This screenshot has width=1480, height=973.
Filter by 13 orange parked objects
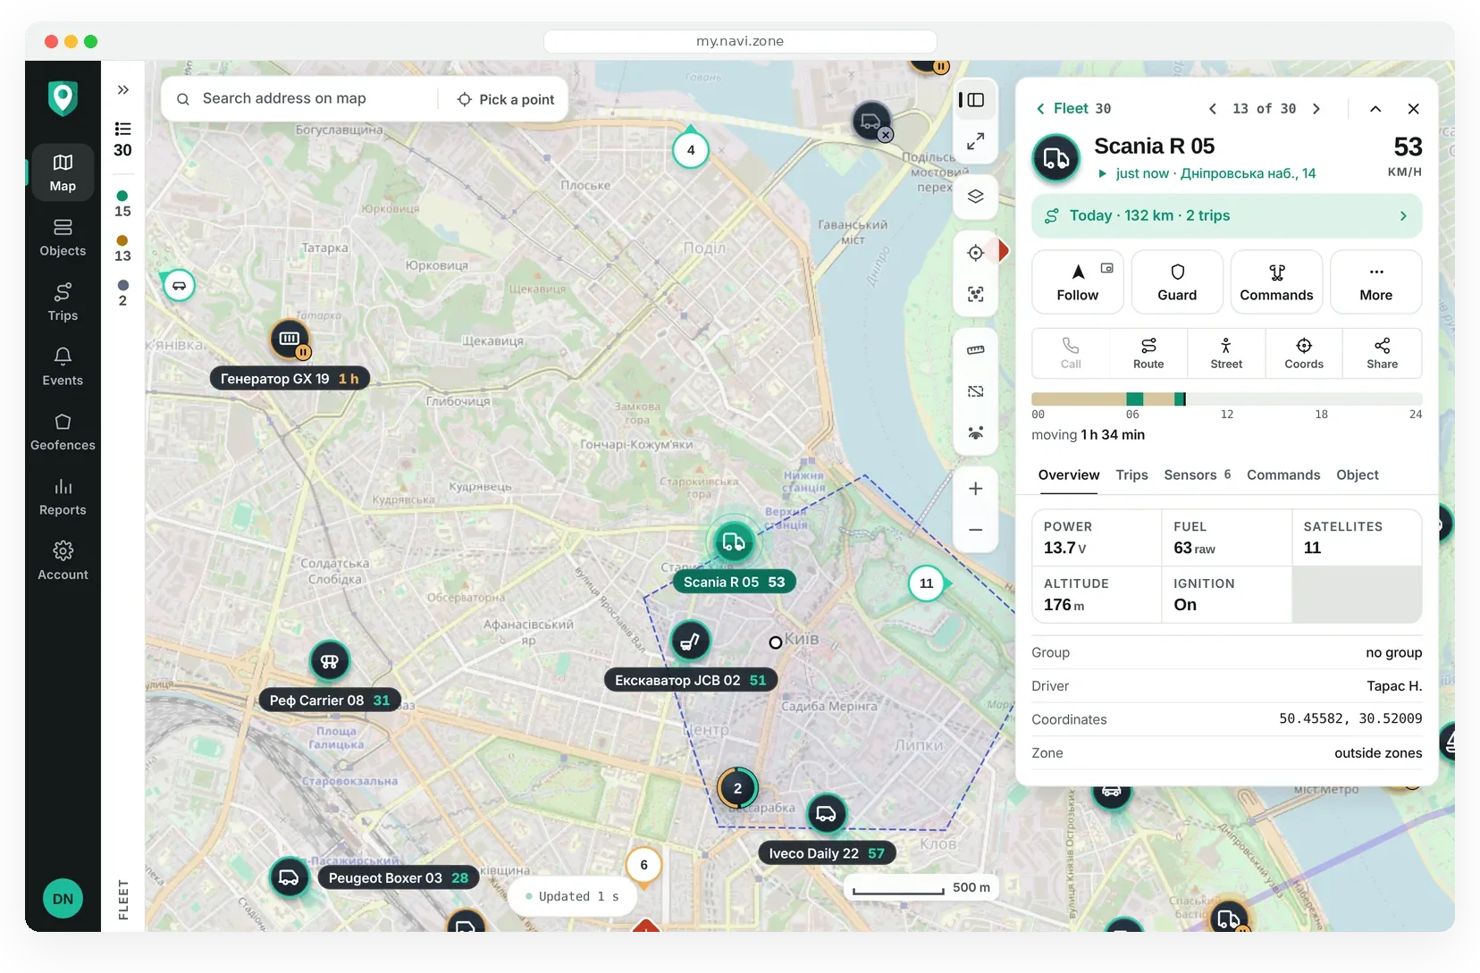click(122, 249)
